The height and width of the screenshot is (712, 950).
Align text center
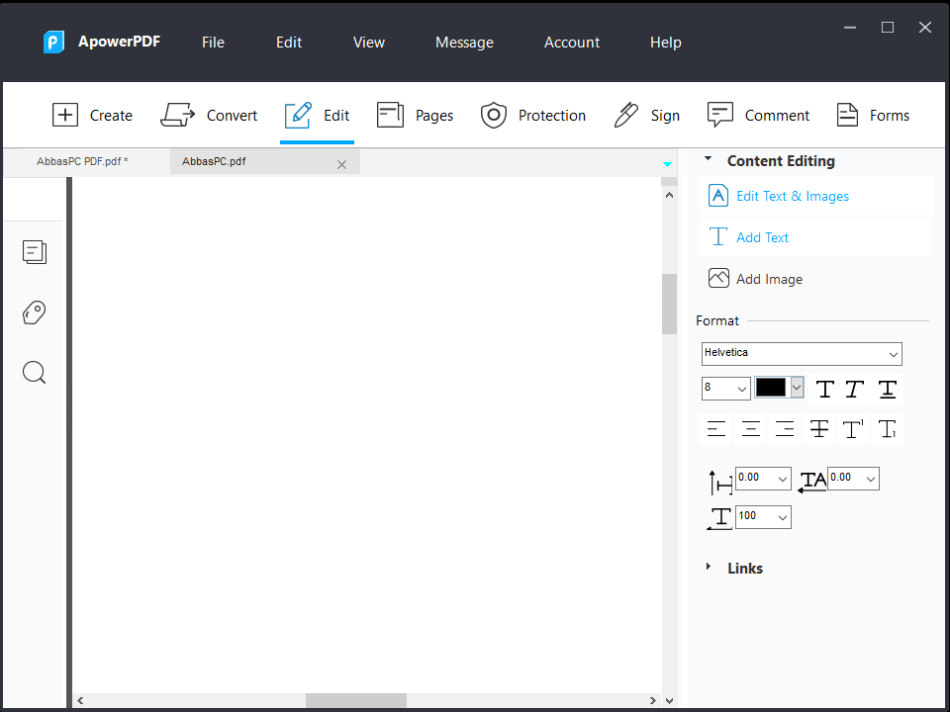[x=751, y=429]
